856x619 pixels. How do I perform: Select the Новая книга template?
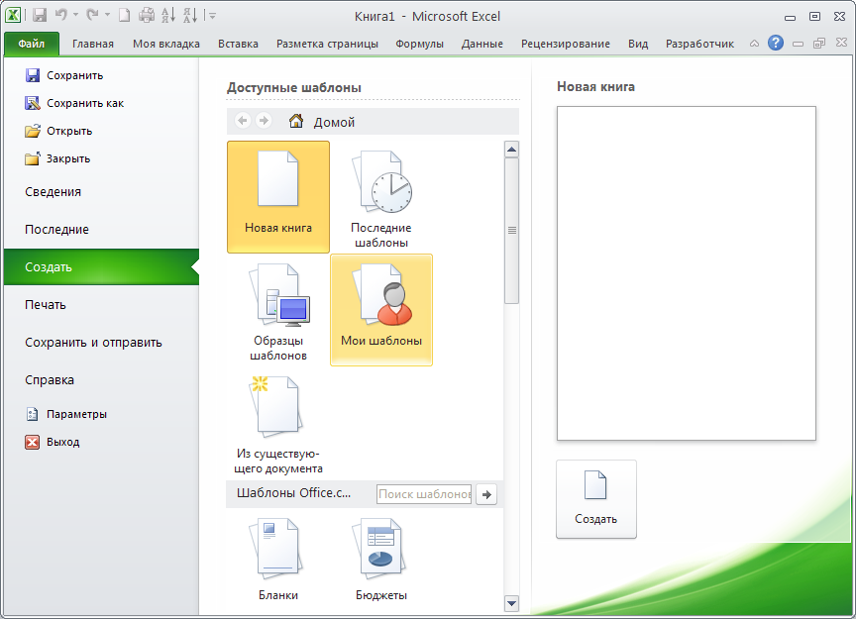(278, 196)
